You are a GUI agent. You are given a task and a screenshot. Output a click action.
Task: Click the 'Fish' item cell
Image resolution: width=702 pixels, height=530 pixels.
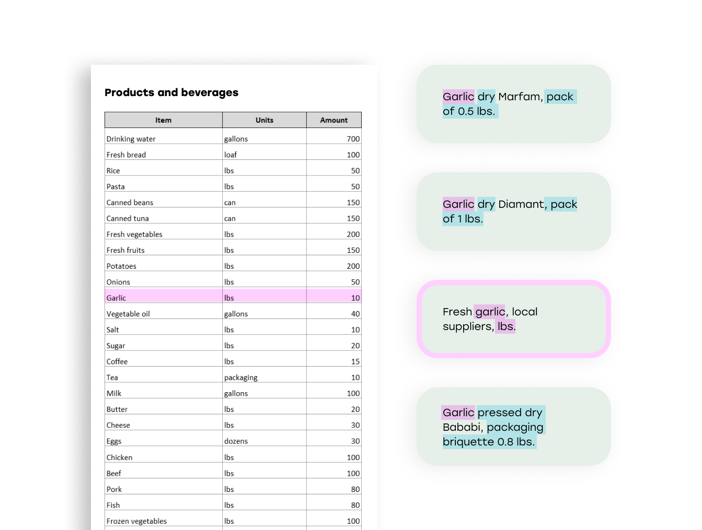[164, 503]
